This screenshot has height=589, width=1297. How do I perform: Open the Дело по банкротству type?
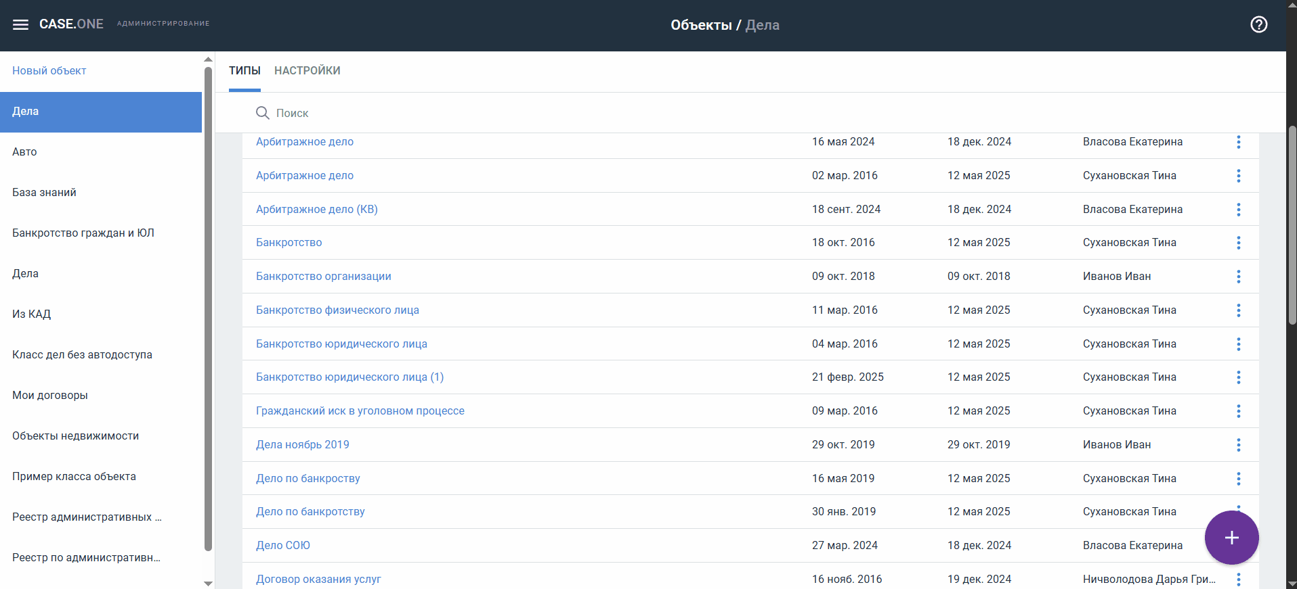click(310, 512)
